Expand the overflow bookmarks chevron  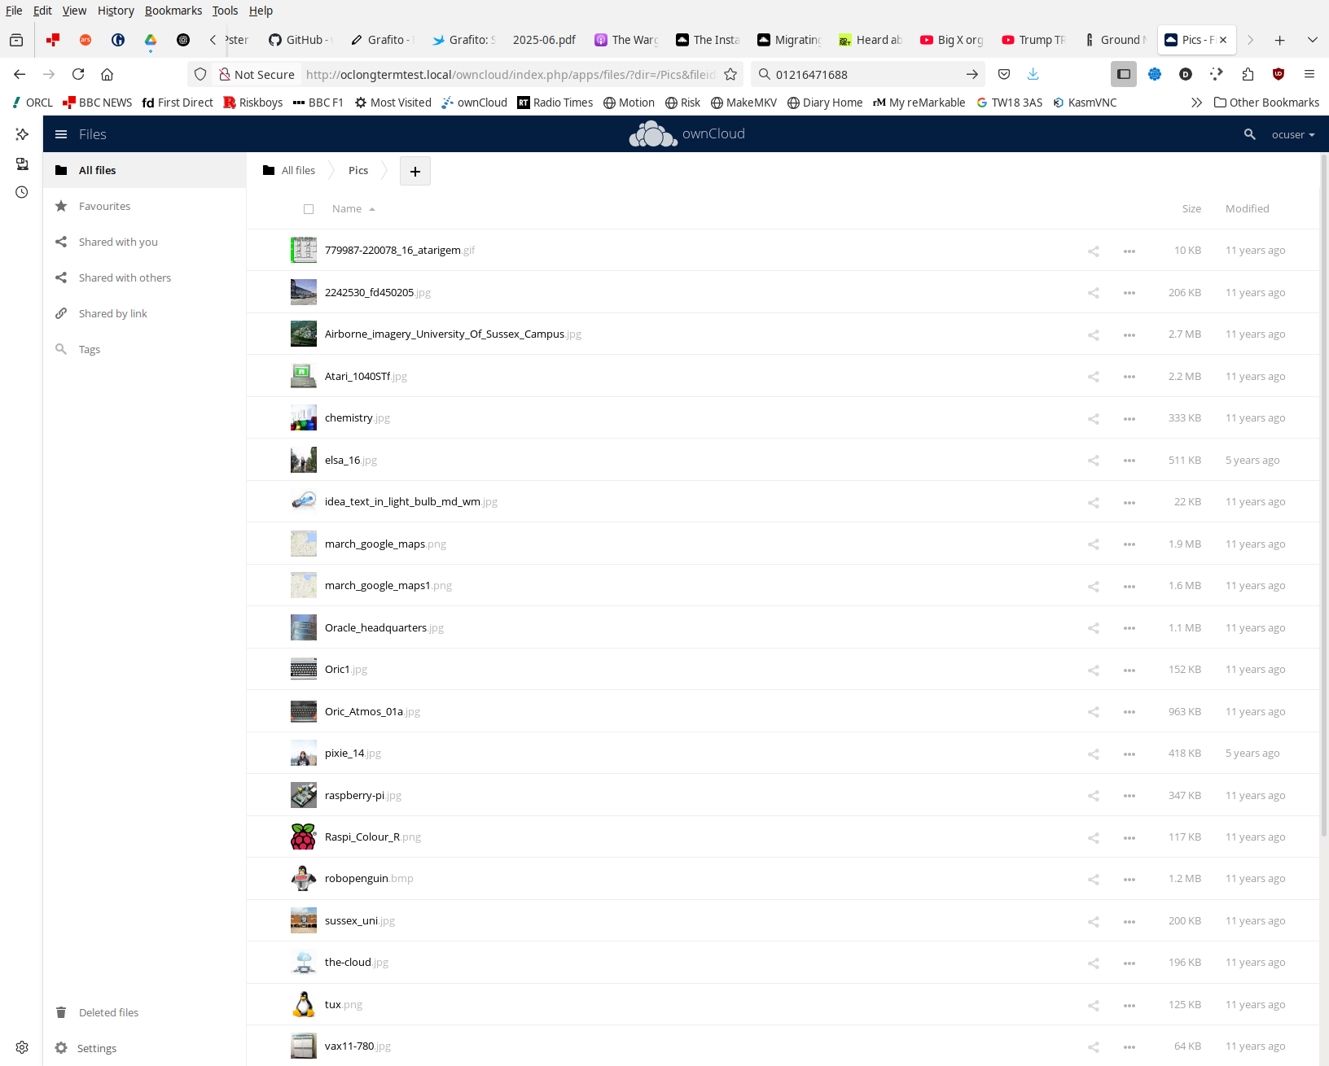1195,103
